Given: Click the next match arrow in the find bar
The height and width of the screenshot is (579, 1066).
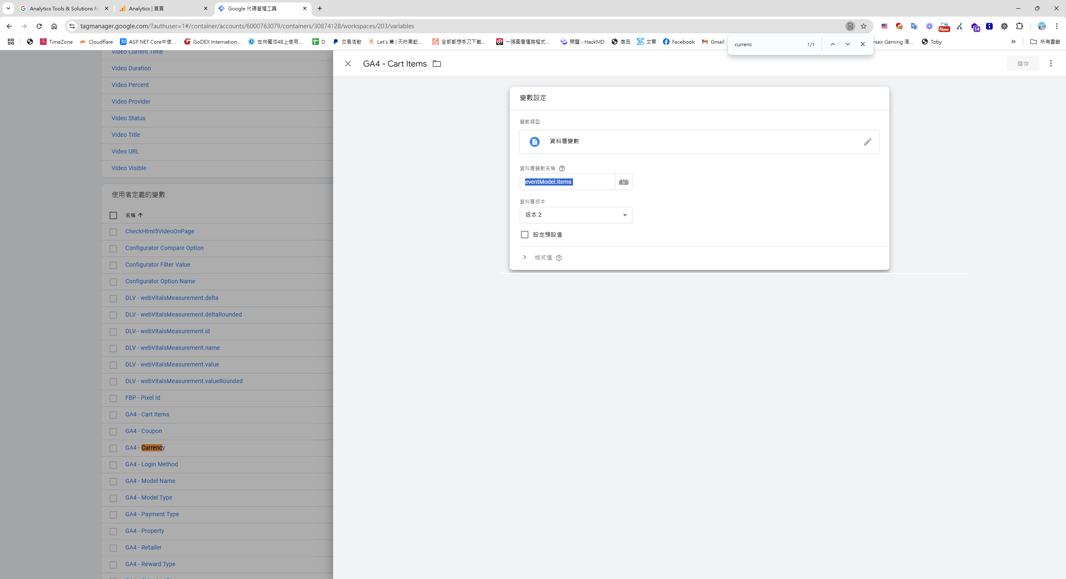Looking at the screenshot, I should (847, 44).
